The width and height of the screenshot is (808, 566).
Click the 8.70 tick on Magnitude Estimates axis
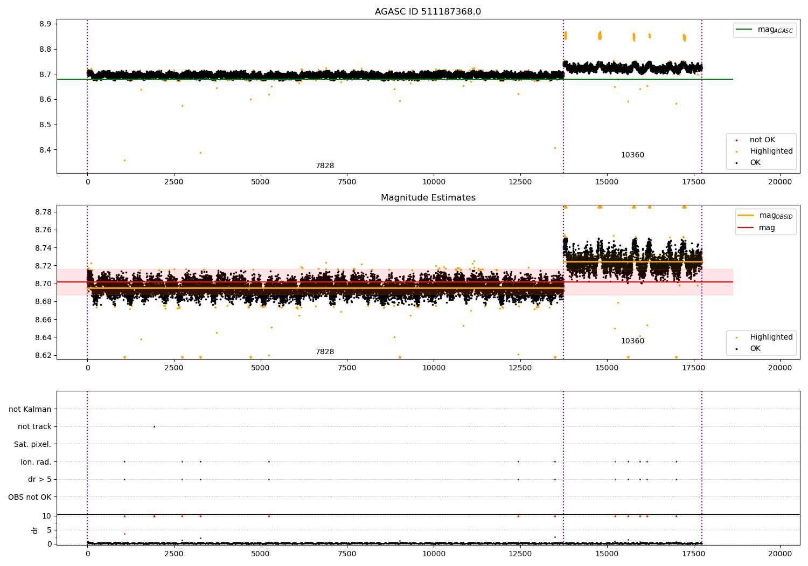click(x=43, y=284)
